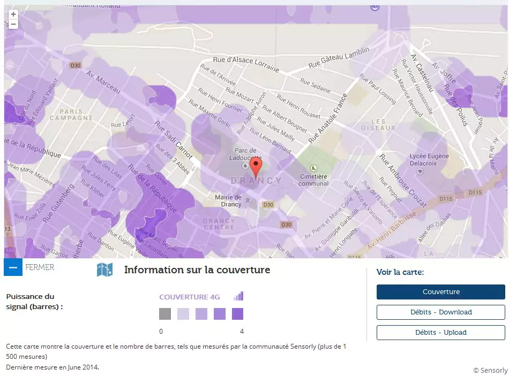The height and width of the screenshot is (377, 509).
Task: Collapse the panel with the blue minus button
Action: tap(13, 267)
